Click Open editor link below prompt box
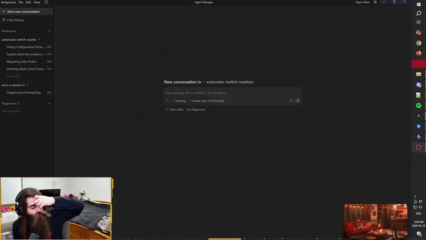 pos(174,109)
